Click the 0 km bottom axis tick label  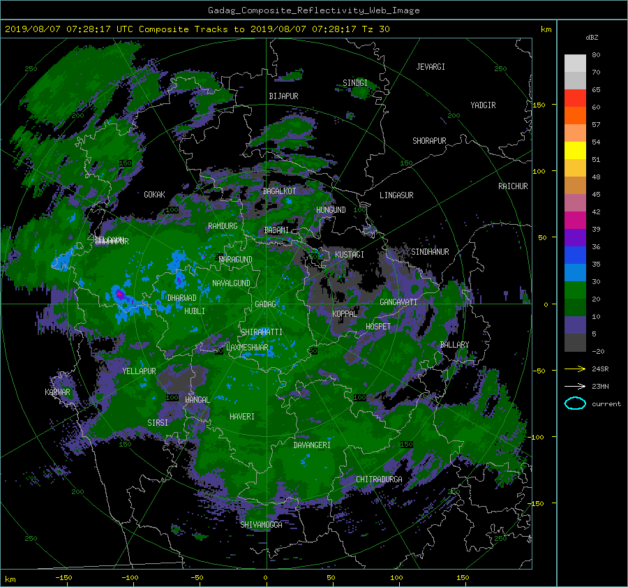[265, 577]
